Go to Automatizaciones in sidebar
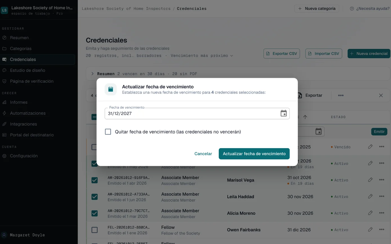391x244 pixels. (28, 113)
